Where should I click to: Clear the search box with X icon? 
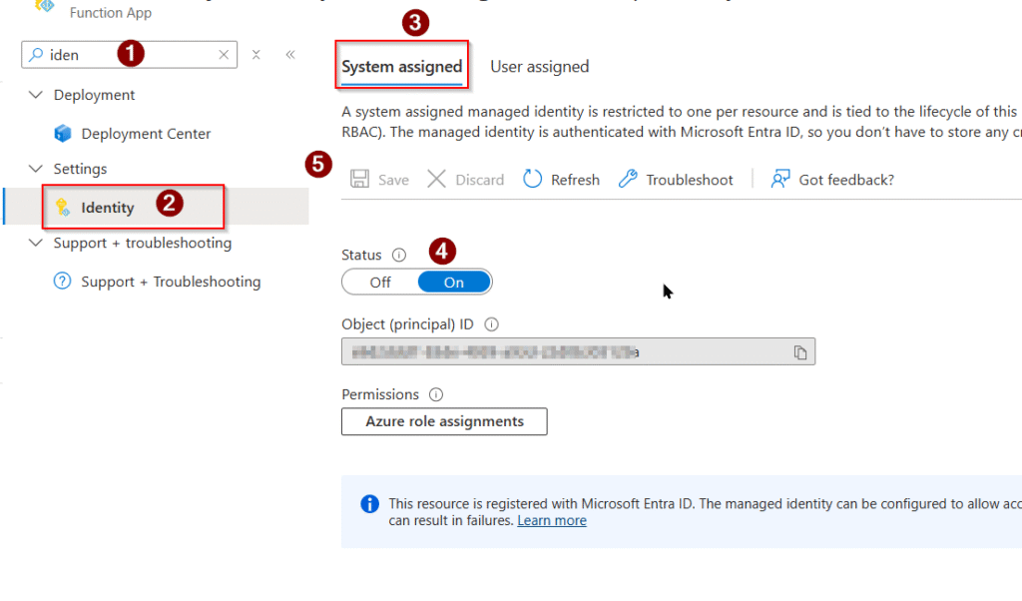click(225, 55)
